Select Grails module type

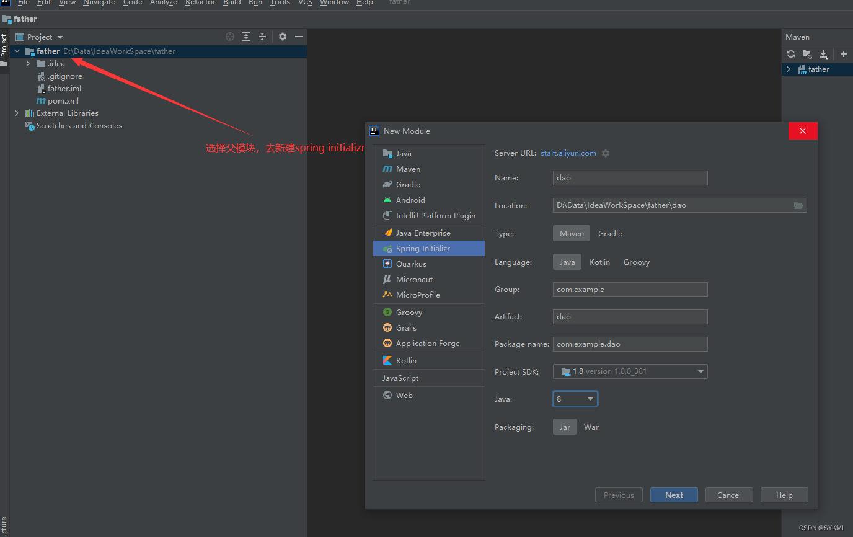click(x=429, y=327)
